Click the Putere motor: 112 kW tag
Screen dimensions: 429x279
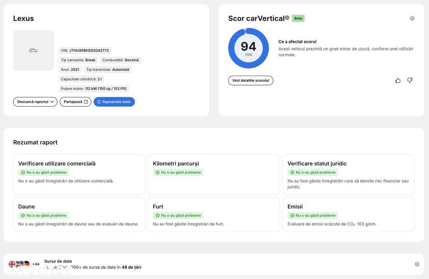click(x=94, y=89)
